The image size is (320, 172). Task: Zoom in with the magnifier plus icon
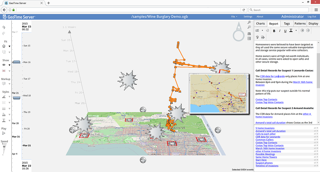tap(249, 22)
